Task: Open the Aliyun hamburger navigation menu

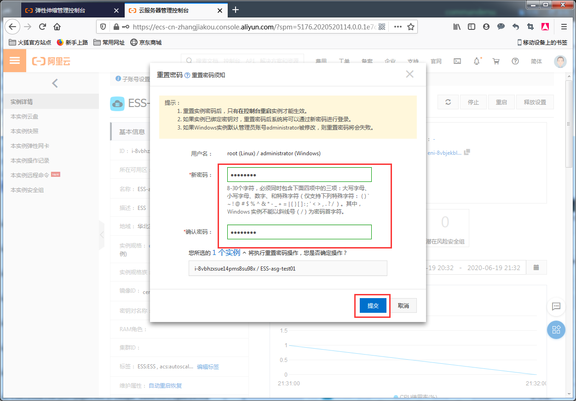Action: tap(15, 61)
